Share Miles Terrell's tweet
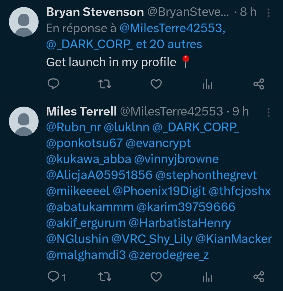 (x=259, y=277)
